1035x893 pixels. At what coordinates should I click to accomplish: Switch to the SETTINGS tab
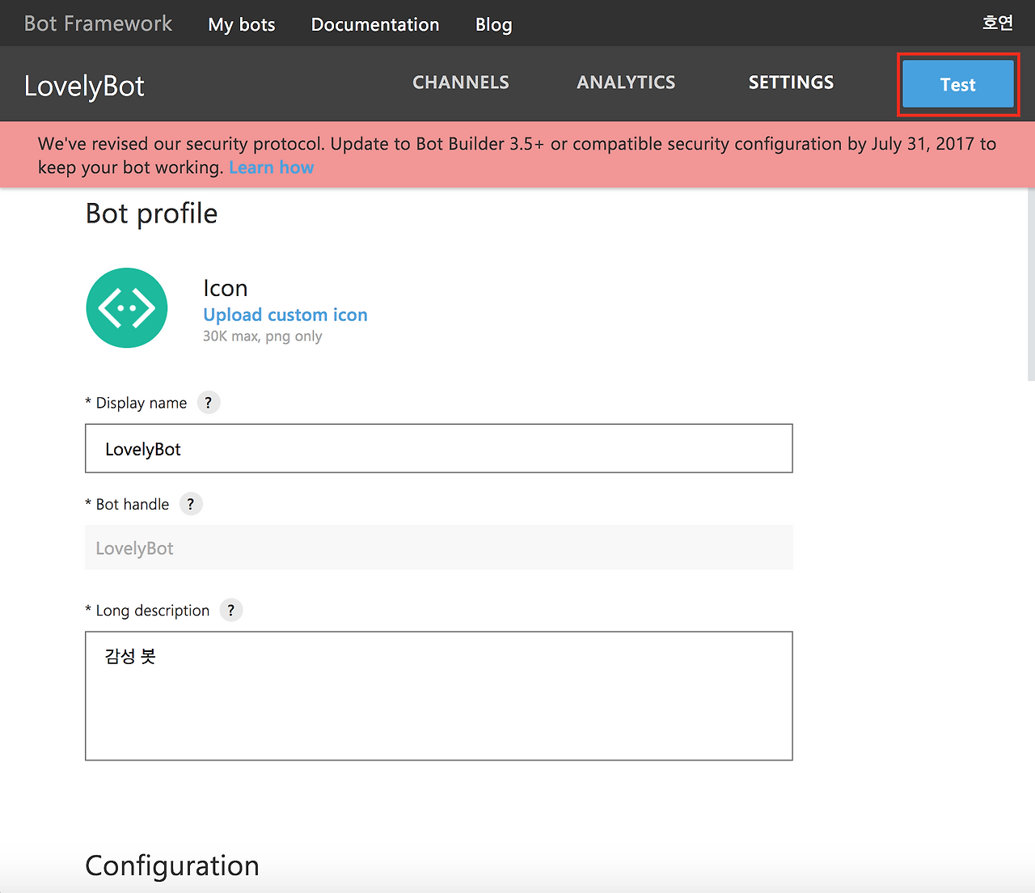791,83
